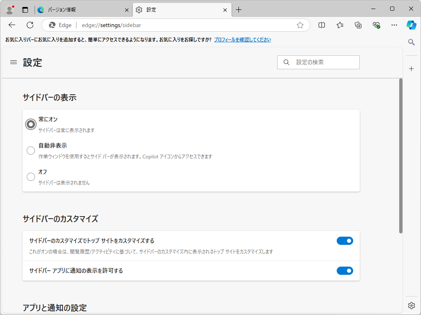Open the settings hamburger menu
Screen dimensions: 421x315
[x=13, y=62]
